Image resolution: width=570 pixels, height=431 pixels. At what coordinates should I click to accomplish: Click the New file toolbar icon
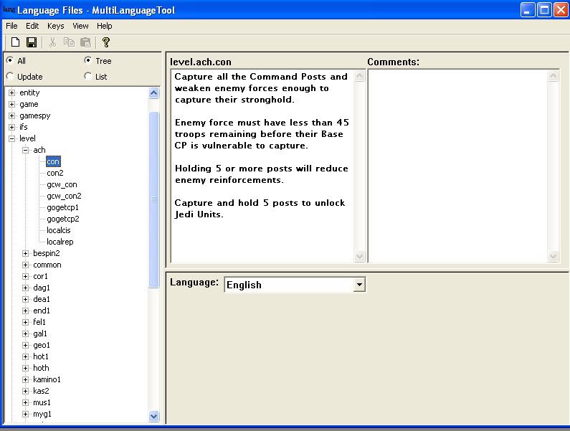click(15, 42)
